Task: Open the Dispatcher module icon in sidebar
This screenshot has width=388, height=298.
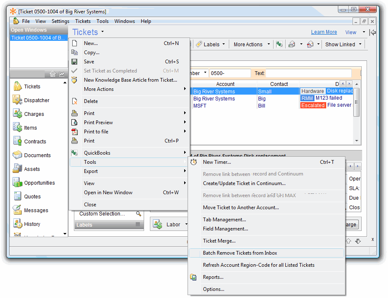Action: (17, 100)
